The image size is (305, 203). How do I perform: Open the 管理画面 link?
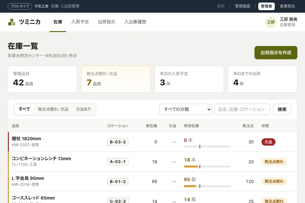pos(242,6)
